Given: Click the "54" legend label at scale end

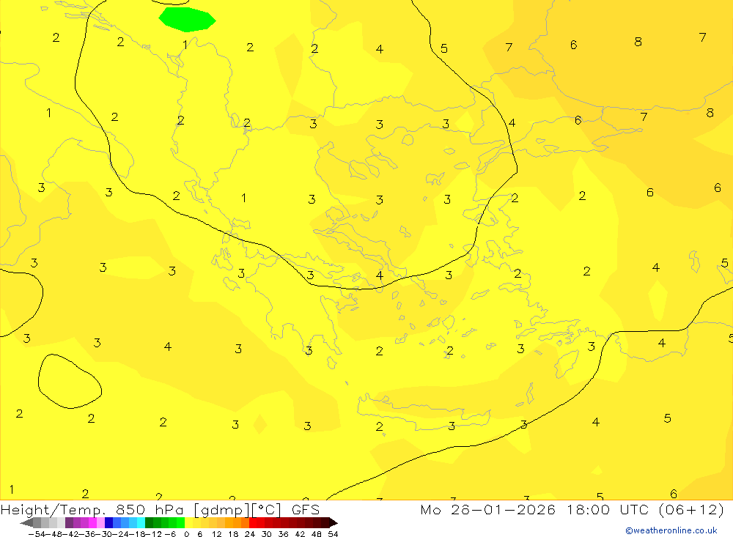Looking at the screenshot, I should pyautogui.click(x=333, y=534).
